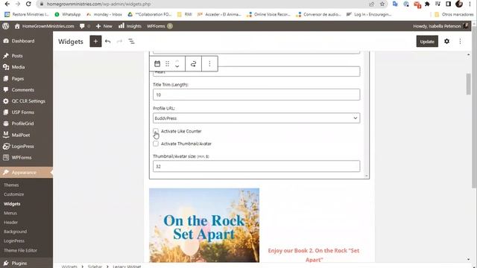Open the widgets list view

[x=131, y=42]
